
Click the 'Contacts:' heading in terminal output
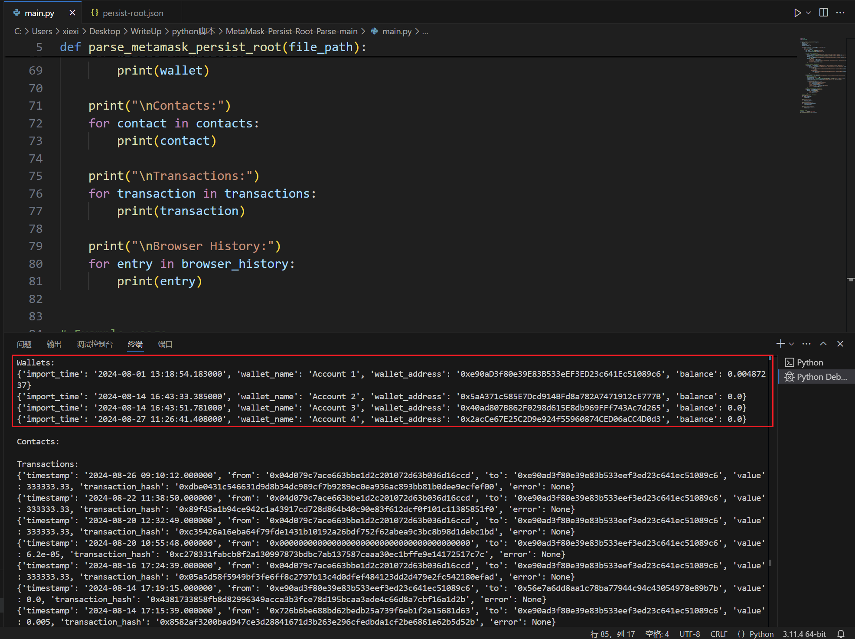38,441
